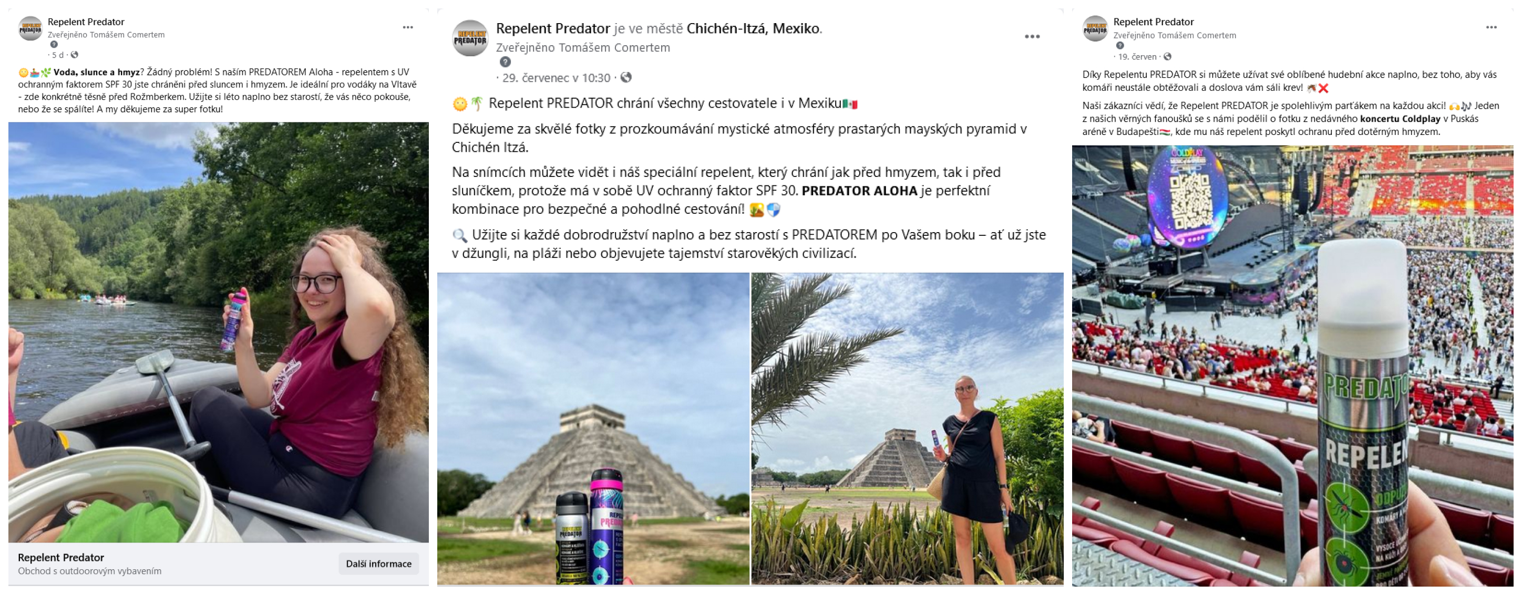Image resolution: width=1522 pixels, height=595 pixels.
Task: Click the 19. červen timestamp link
Action: click(x=1137, y=57)
